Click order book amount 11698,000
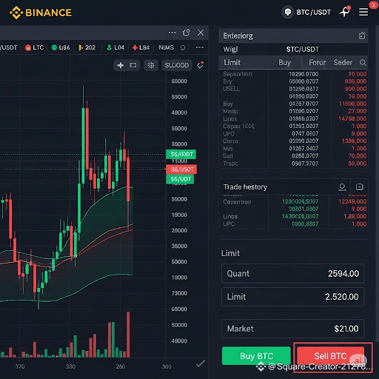 click(x=352, y=104)
